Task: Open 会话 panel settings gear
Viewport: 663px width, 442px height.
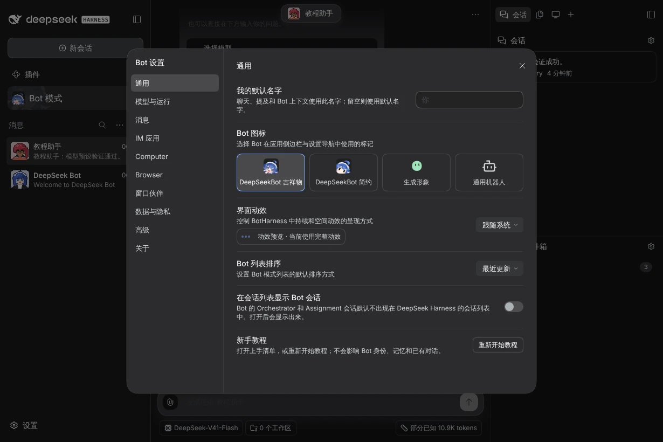Action: tap(651, 40)
